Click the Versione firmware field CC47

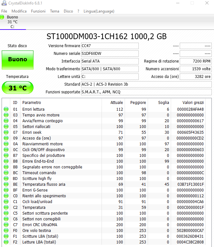[110, 46]
